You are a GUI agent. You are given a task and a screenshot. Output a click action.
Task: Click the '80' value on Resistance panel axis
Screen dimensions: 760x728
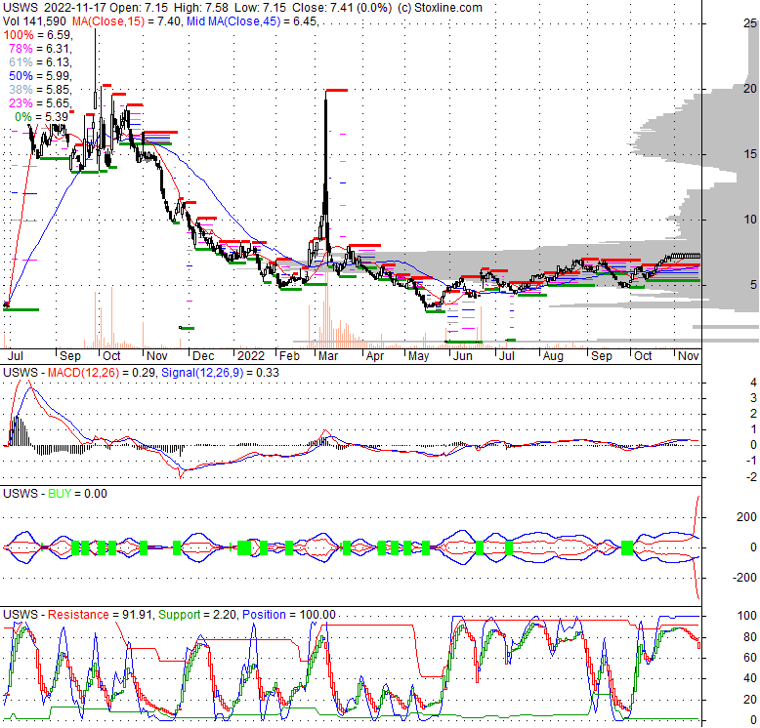[750, 636]
